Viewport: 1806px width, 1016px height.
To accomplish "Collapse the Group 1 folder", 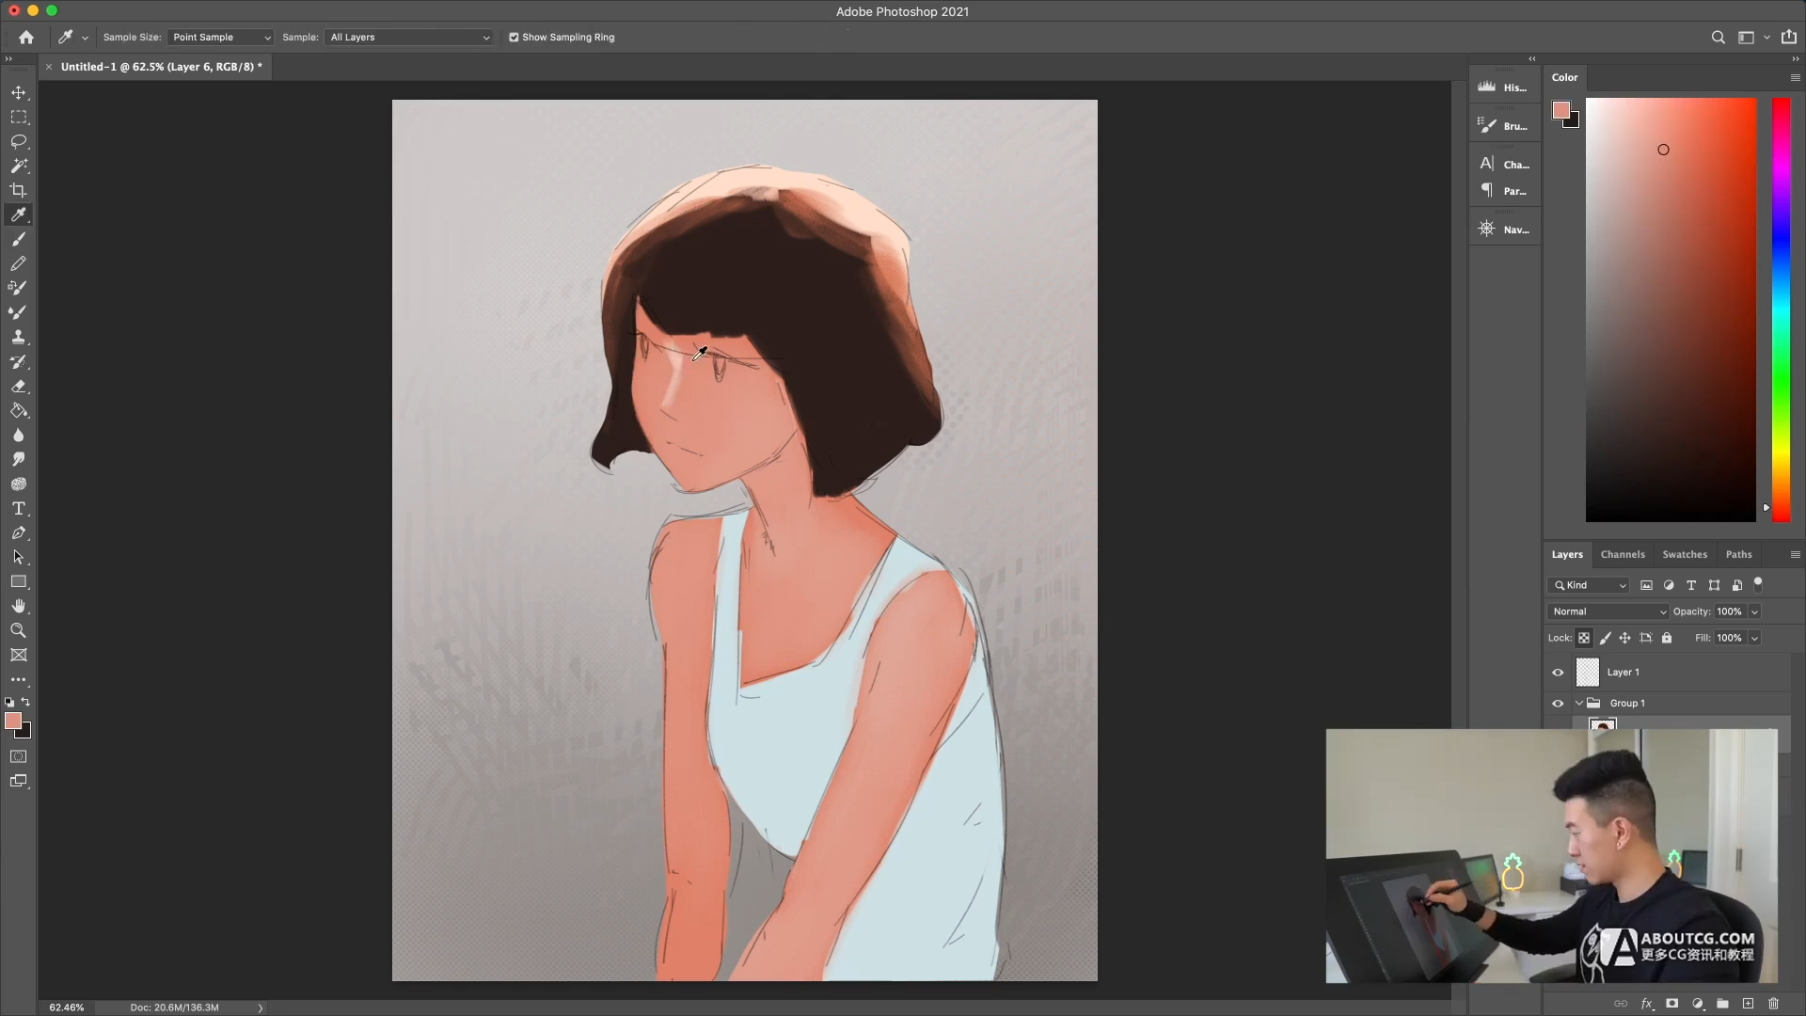I will pos(1579,703).
